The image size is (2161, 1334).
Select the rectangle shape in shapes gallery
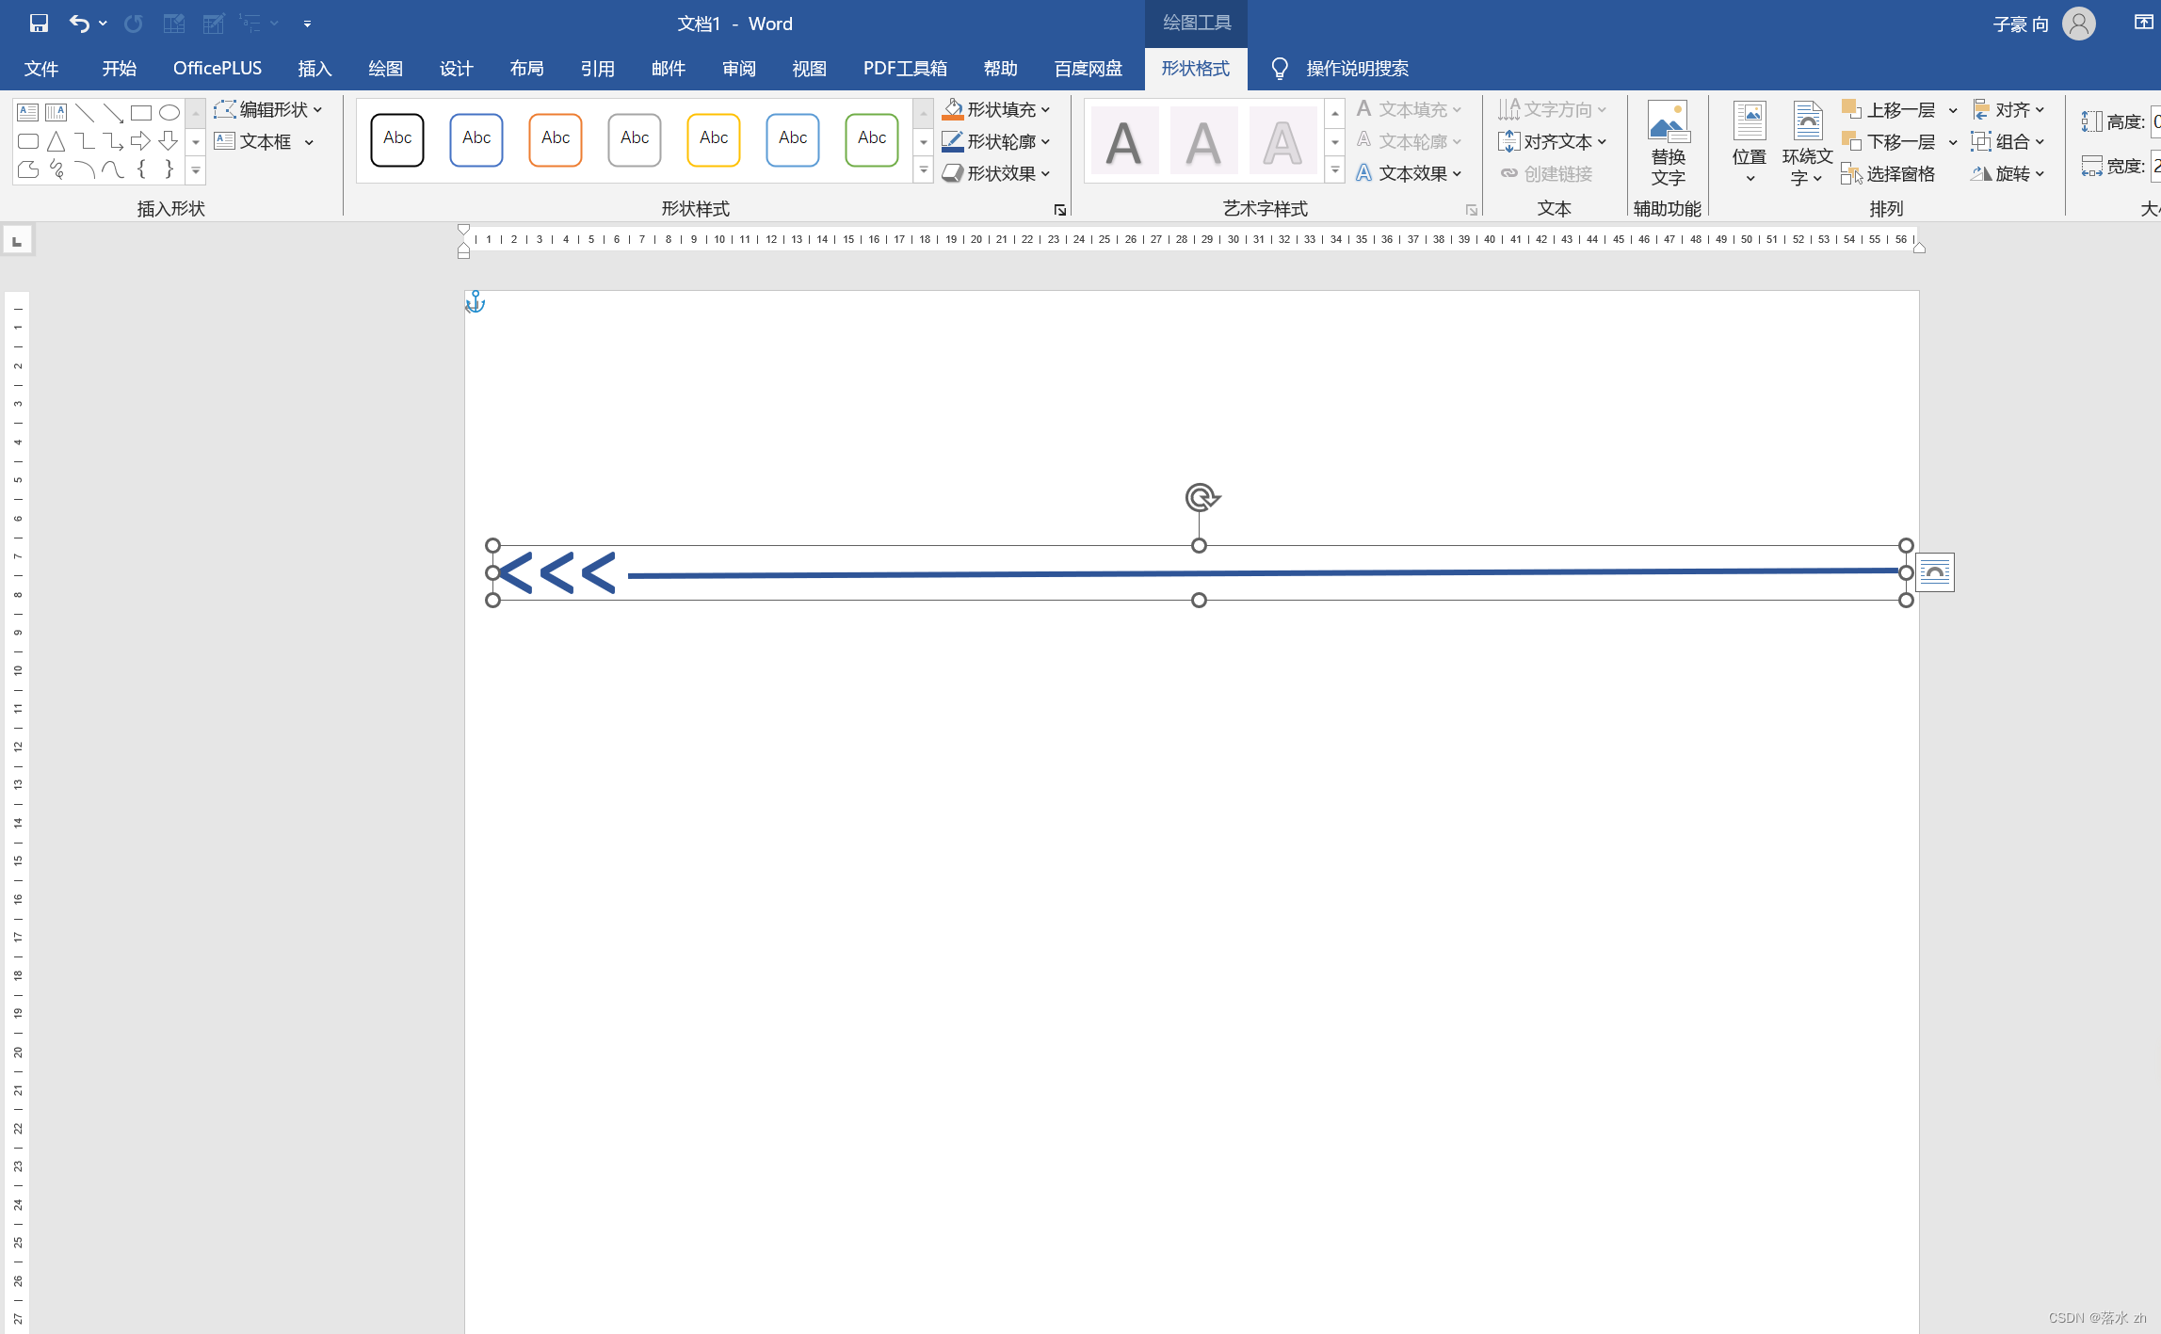click(x=140, y=113)
